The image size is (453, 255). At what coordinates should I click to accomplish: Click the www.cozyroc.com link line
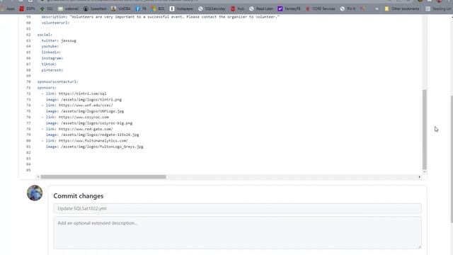pyautogui.click(x=75, y=117)
